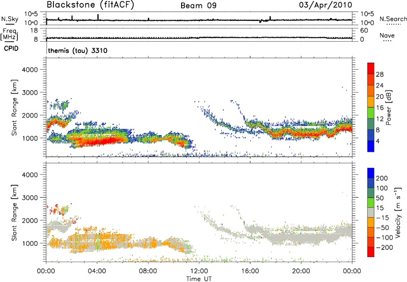Click the "Power [dB]" colorbar title
The height and width of the screenshot is (282, 407).
point(388,107)
